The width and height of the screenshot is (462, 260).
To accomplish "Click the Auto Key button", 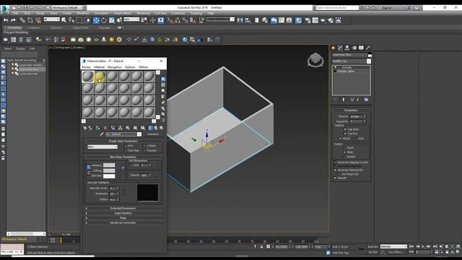I will tap(372, 247).
